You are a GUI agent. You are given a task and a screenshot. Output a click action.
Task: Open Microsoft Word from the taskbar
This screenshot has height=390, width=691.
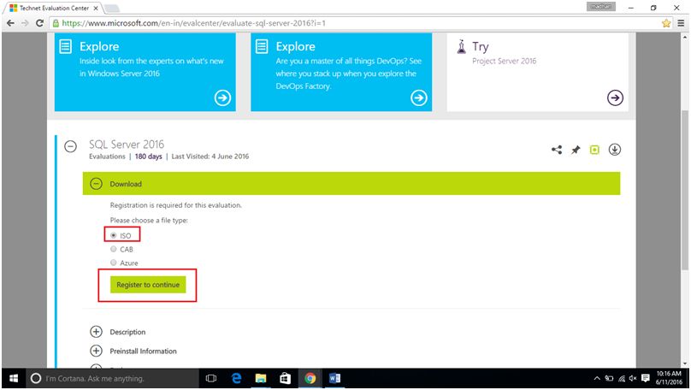point(334,378)
